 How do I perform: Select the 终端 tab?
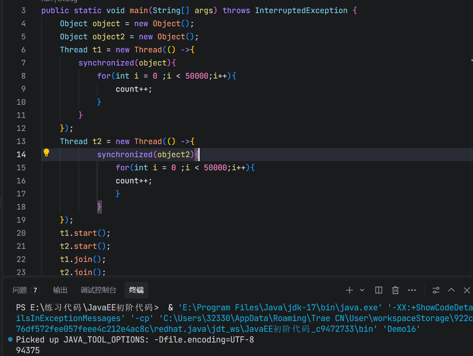(x=137, y=290)
